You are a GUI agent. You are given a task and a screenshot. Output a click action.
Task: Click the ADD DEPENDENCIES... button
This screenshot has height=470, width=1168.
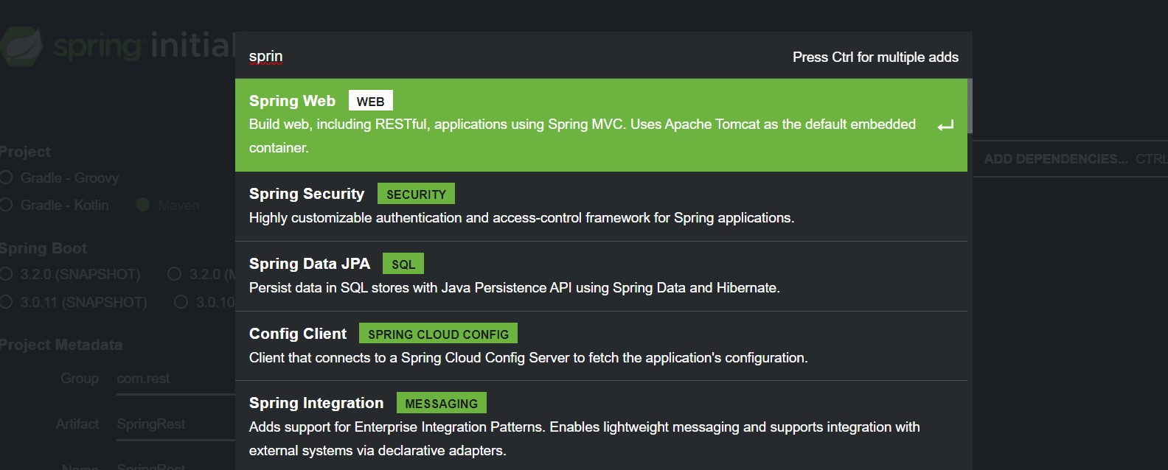(x=1071, y=159)
